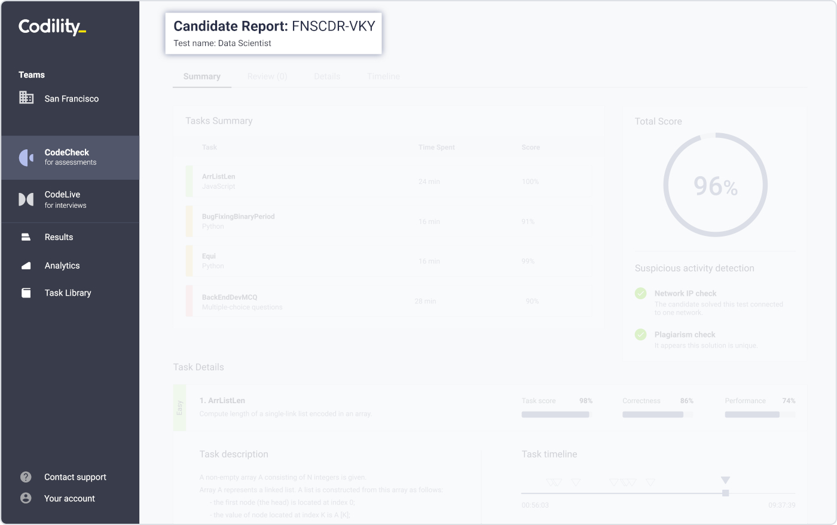The height and width of the screenshot is (525, 837).
Task: Click the CodeLive bow-tie icon
Action: pos(26,199)
